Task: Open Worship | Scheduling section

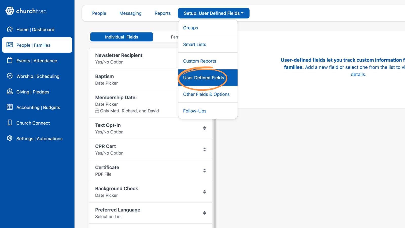Action: click(x=37, y=76)
